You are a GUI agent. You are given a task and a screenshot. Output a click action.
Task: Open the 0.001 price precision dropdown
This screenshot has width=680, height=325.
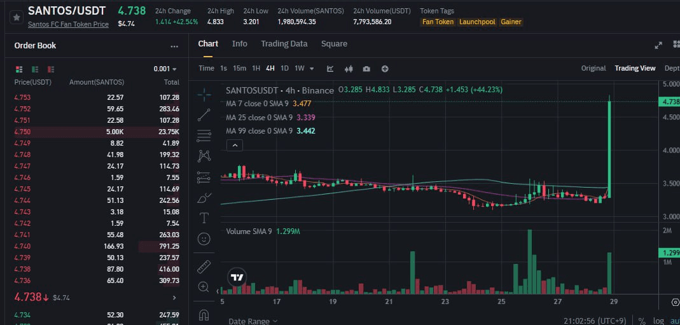tap(165, 69)
